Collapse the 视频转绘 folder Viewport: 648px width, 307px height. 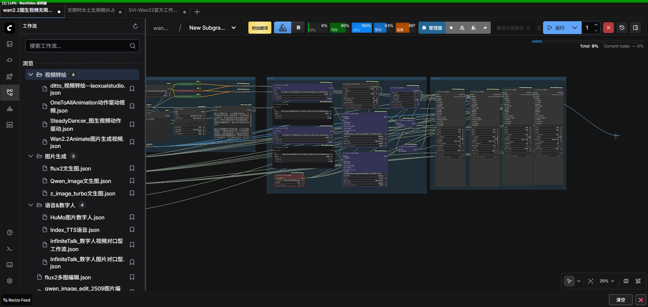pos(31,74)
